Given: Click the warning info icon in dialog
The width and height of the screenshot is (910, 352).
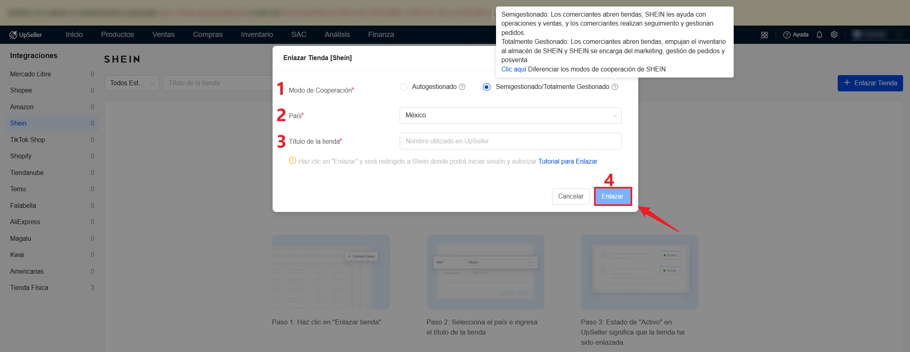Looking at the screenshot, I should [292, 161].
